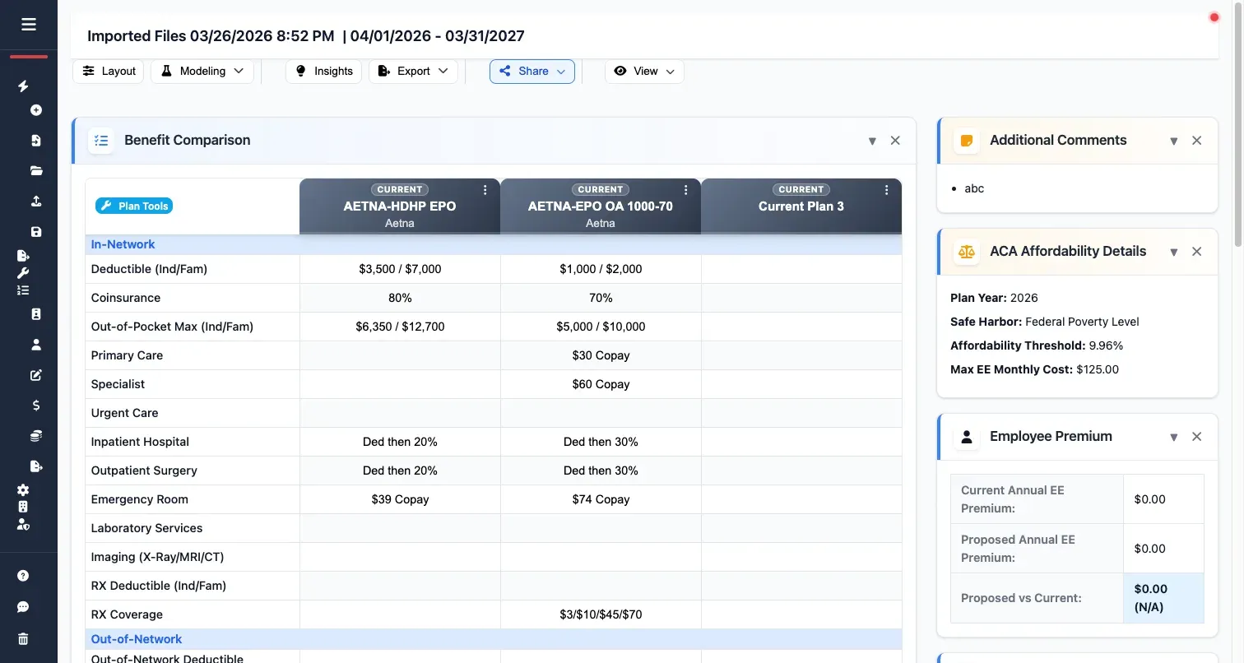
Task: Click the ACA Affordability scales icon
Action: [967, 252]
